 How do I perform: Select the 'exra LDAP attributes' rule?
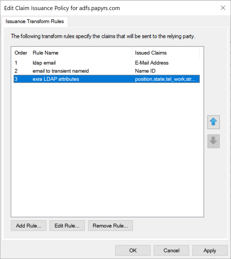click(x=56, y=79)
